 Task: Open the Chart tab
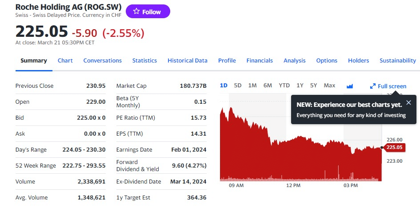pyautogui.click(x=65, y=61)
